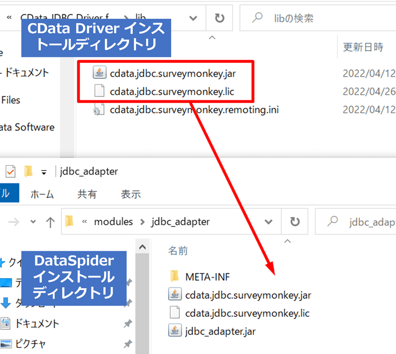Open address history dropdown in jdbc_adapter window
The width and height of the screenshot is (396, 354).
[x=269, y=222]
